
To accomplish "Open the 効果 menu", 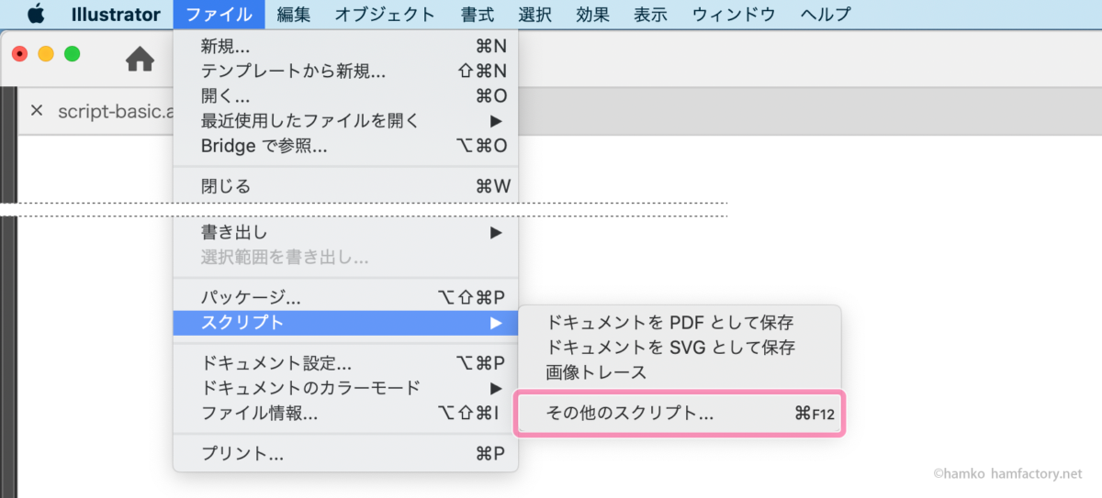I will 592,14.
